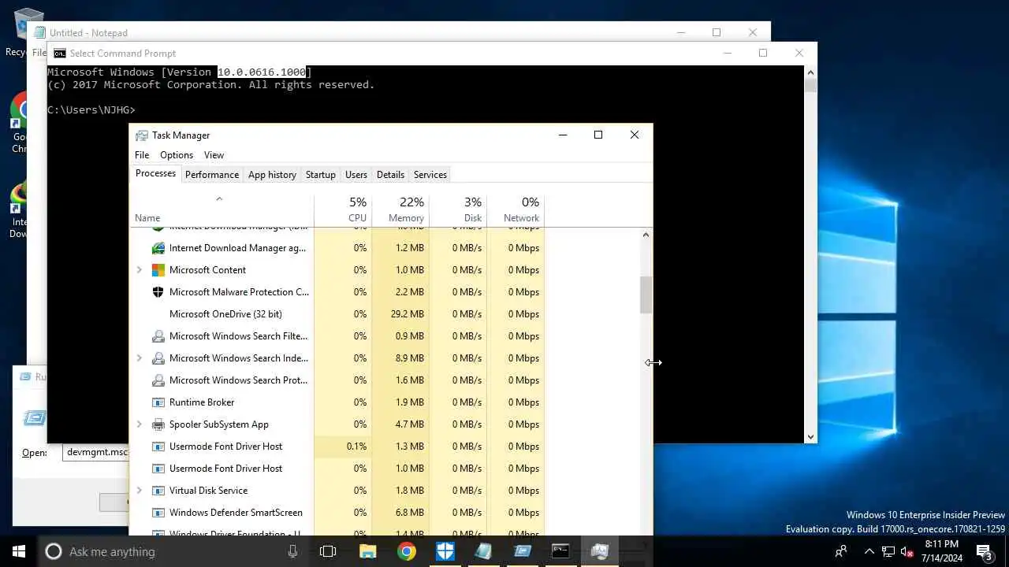This screenshot has height=567, width=1009.
Task: Open the Options menu in Task Manager
Action: pos(177,155)
